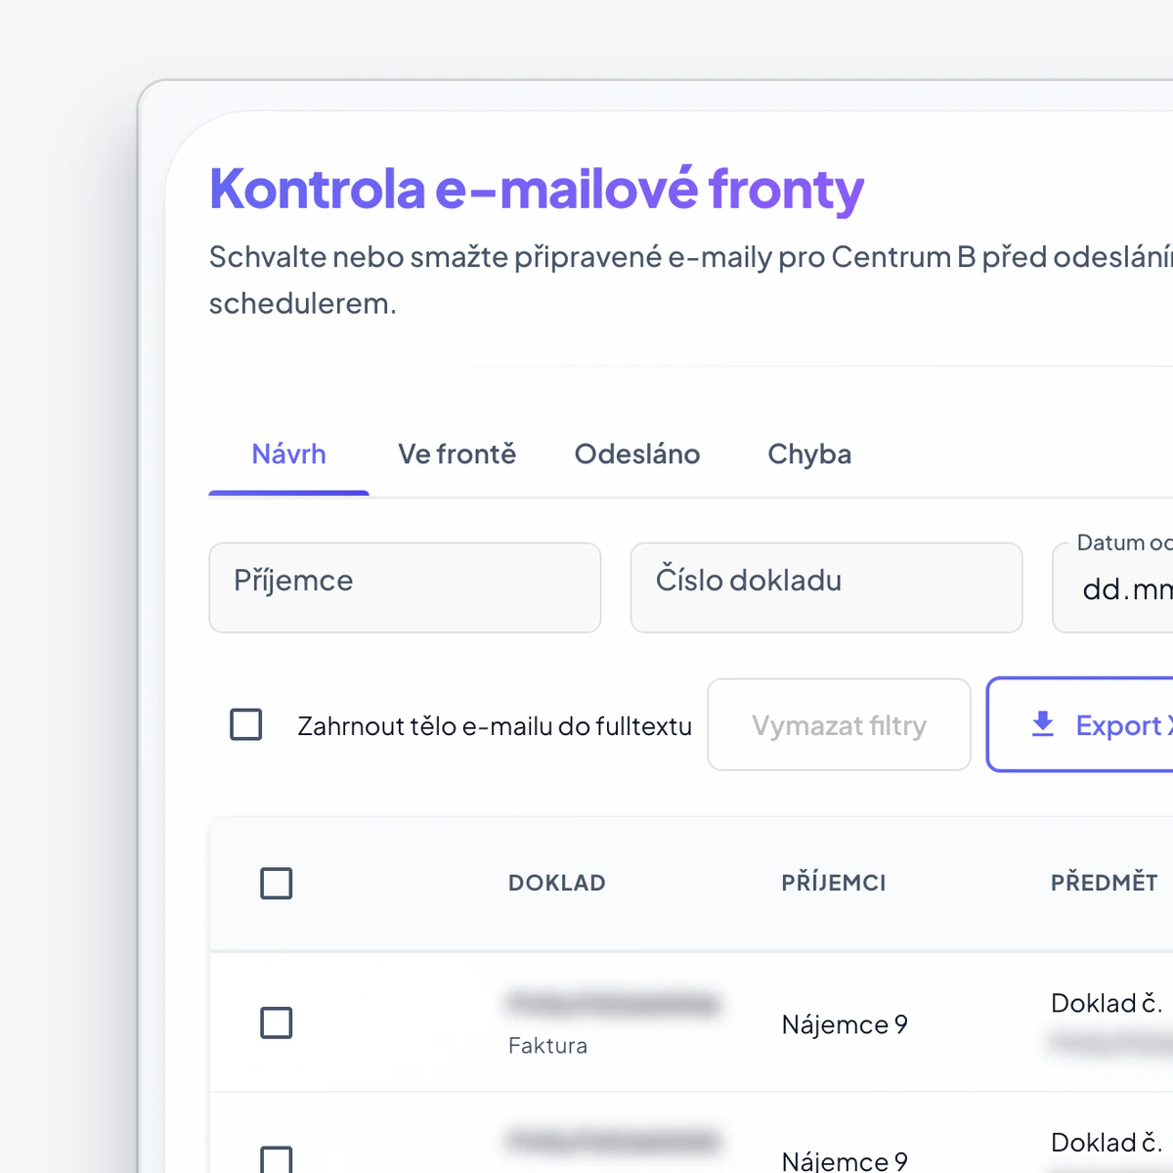Check the second table row checkbox
Screen dimensions: 1173x1173
pyautogui.click(x=277, y=1159)
